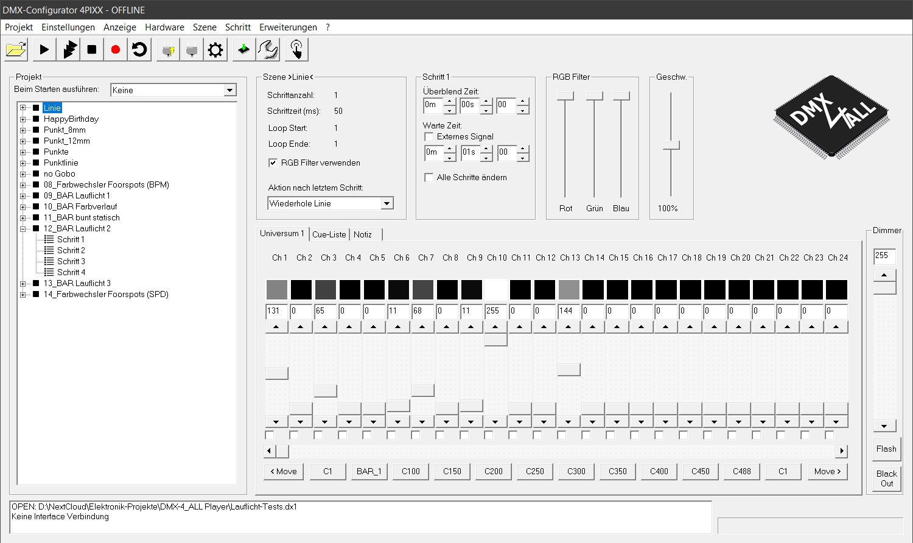Expand 14_Farbwechsler Foorspots (SPD) node
The image size is (913, 543).
tap(23, 294)
